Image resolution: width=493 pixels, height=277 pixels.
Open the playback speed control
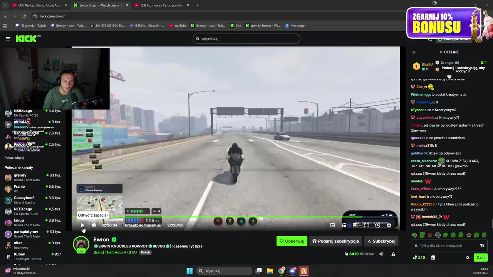[x=378, y=225]
